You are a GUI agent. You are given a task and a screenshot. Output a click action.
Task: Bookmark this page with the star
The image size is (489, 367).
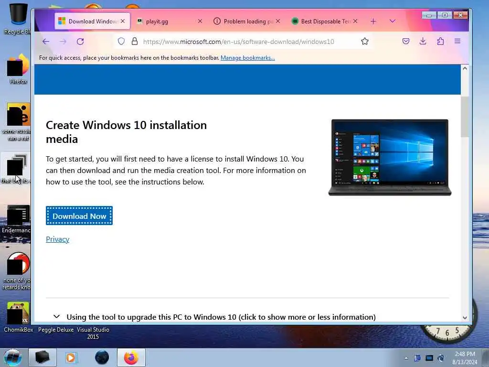(x=364, y=41)
